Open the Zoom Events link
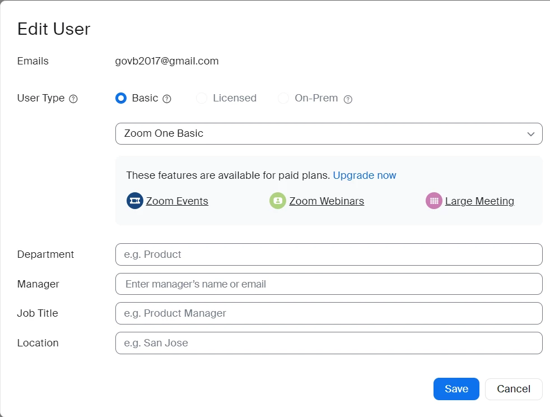Screen dimensions: 550x417 point(177,201)
